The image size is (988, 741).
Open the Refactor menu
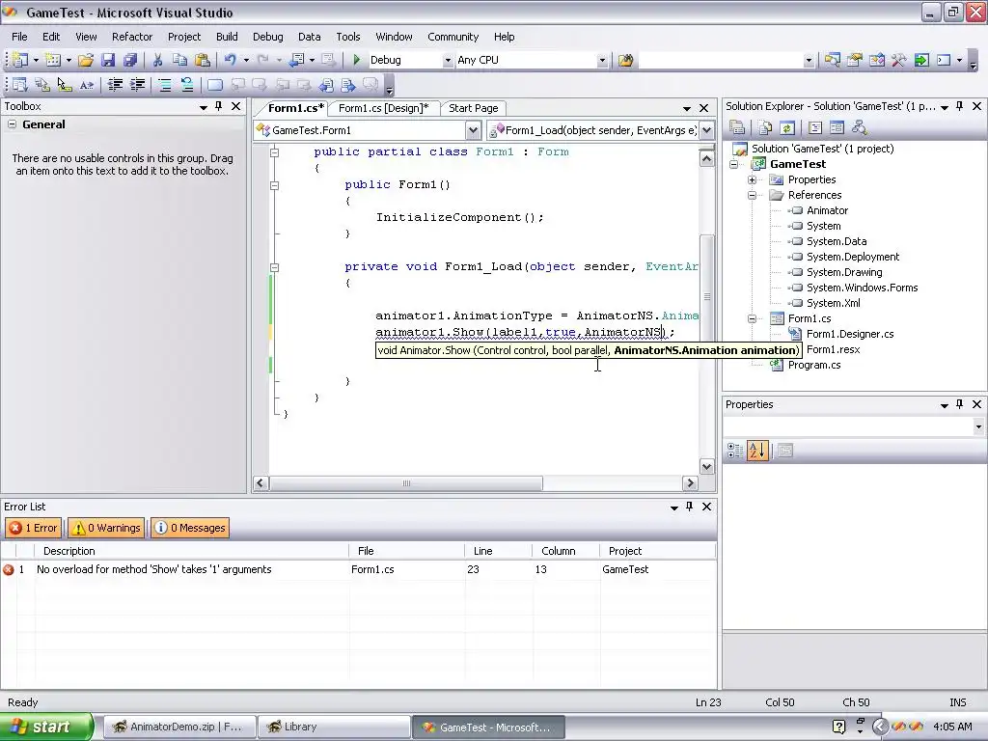132,37
